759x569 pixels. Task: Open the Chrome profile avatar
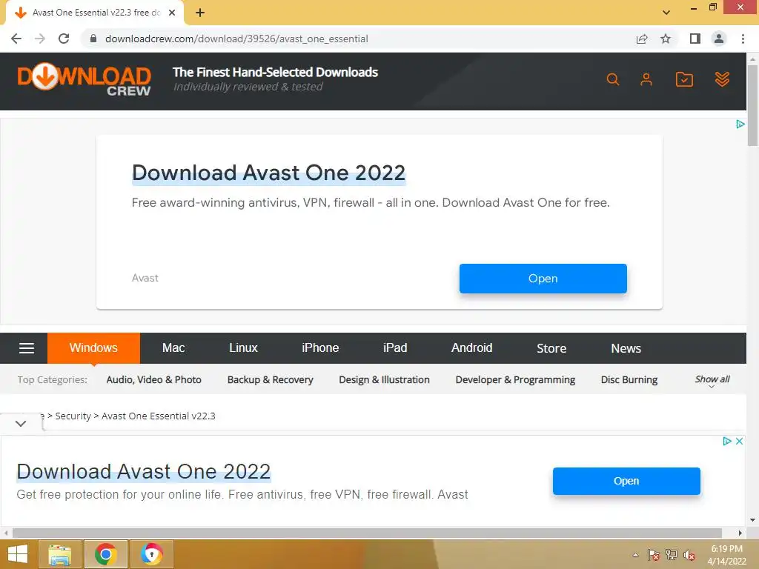tap(719, 39)
